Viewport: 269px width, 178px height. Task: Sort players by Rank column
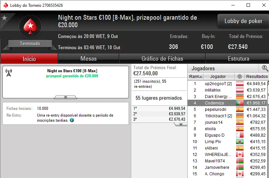196,77
